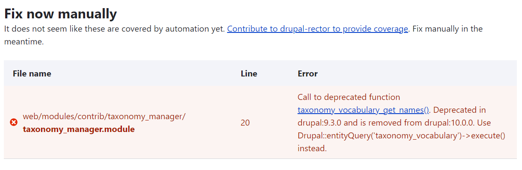Click the word 'instead.' ending the error

coord(312,148)
